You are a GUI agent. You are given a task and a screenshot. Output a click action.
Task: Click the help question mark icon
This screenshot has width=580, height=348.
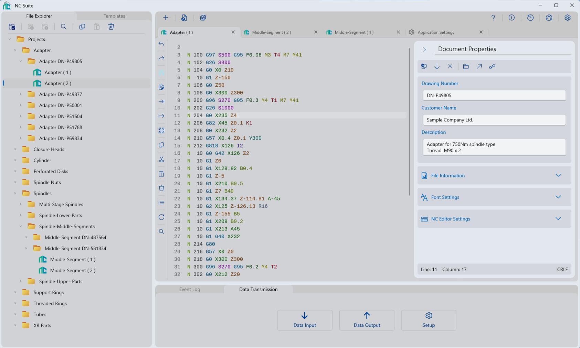(x=493, y=18)
